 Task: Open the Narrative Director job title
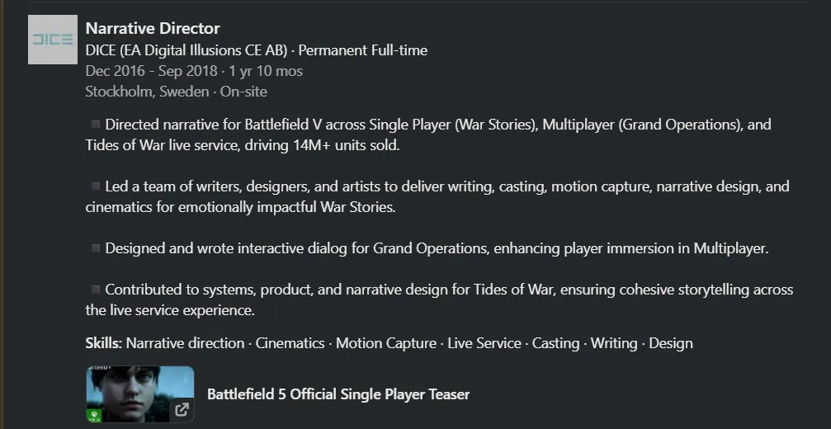tap(153, 29)
